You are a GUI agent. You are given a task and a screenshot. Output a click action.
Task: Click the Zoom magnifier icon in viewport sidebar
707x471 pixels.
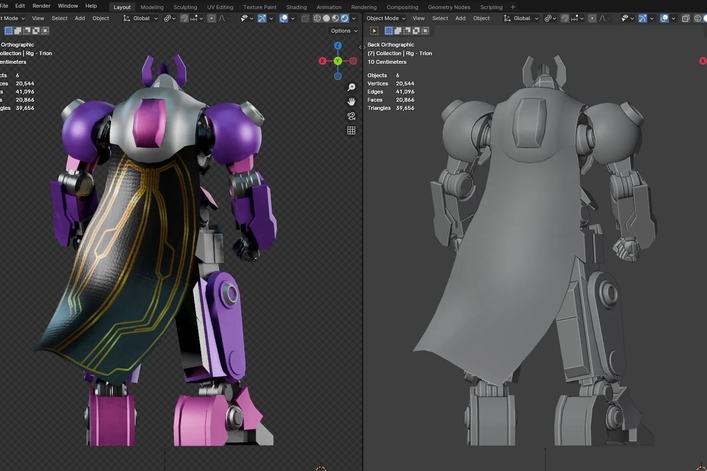(x=351, y=87)
